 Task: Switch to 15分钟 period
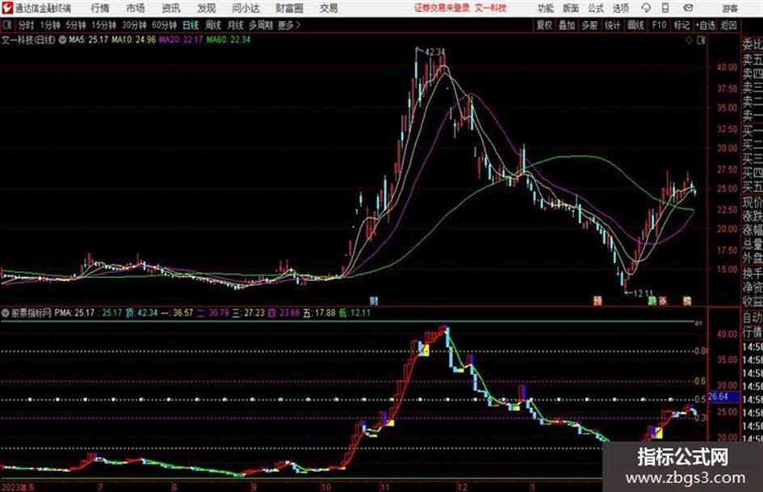tap(104, 25)
